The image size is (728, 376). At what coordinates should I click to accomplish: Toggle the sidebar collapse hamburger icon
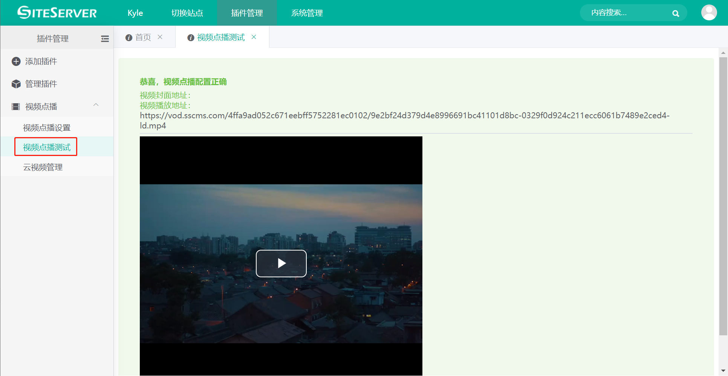[x=105, y=39]
